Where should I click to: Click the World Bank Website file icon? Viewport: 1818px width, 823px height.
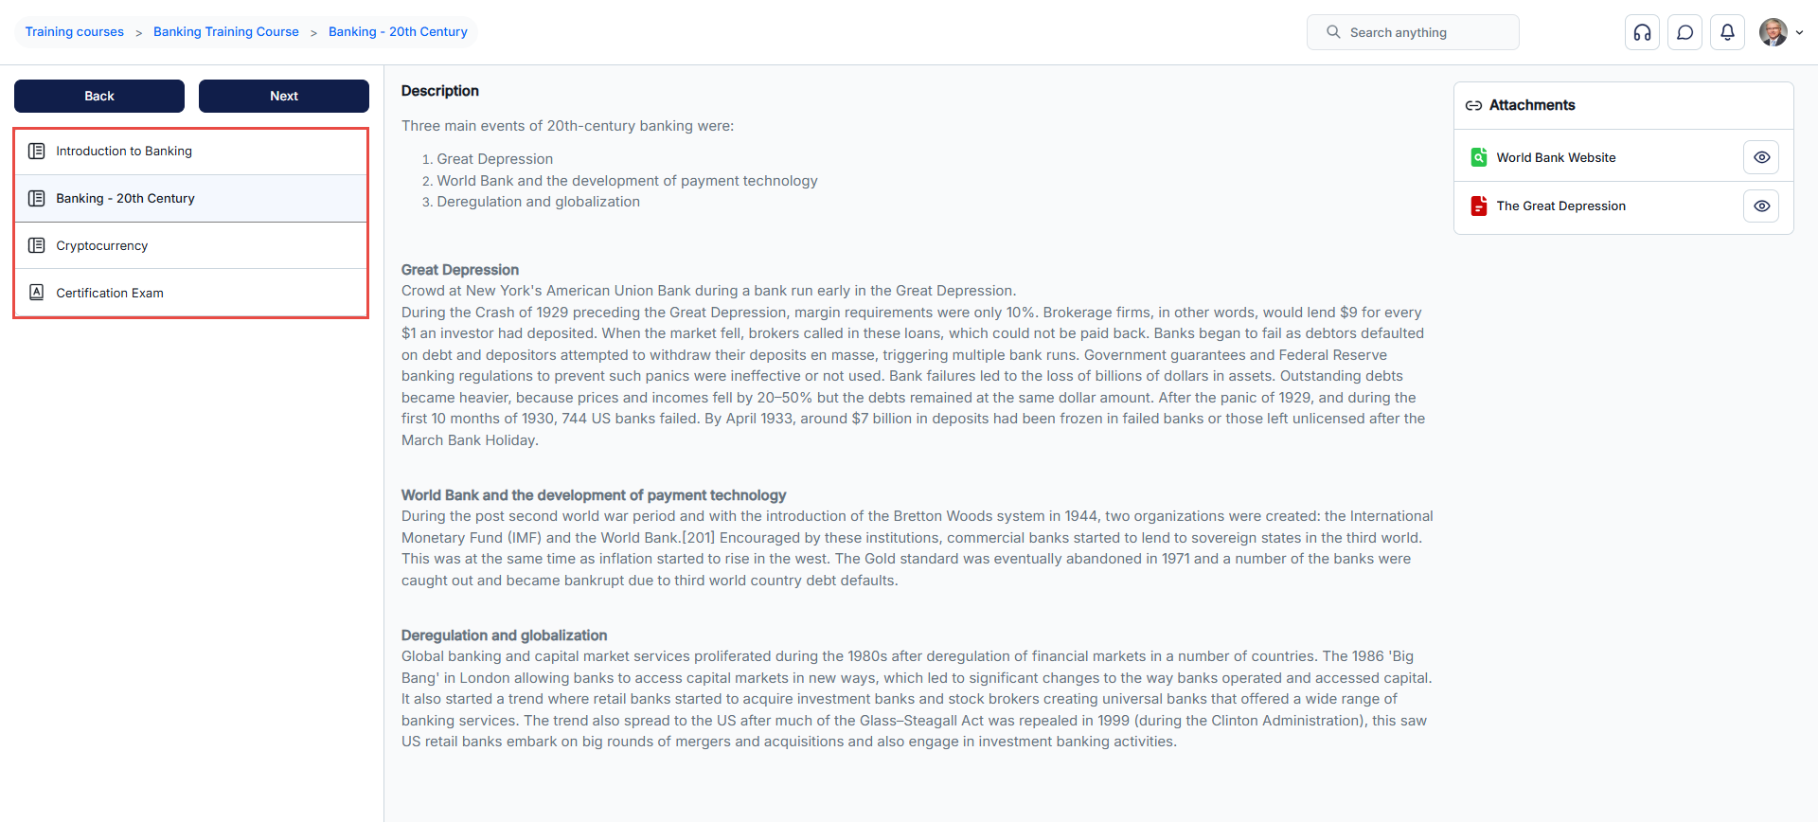click(x=1478, y=157)
